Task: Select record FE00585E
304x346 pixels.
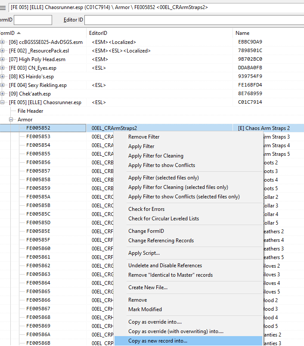Action: pyautogui.click(x=38, y=231)
